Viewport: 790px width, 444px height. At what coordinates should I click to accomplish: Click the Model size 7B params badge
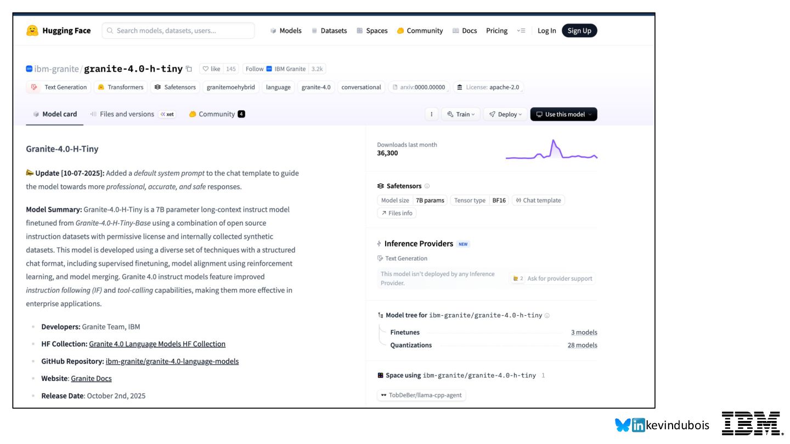(x=412, y=200)
